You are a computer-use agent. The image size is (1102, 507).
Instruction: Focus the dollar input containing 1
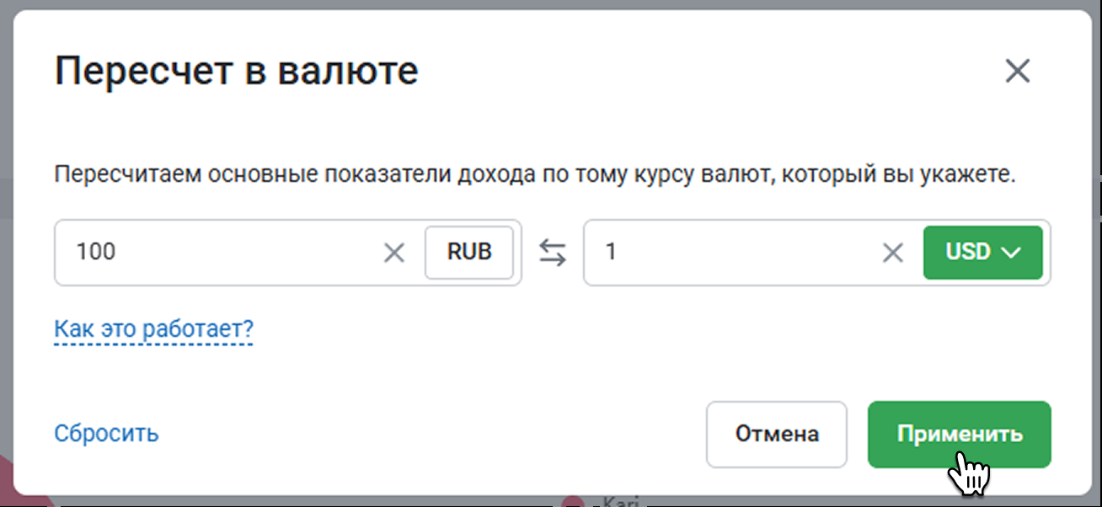click(733, 252)
